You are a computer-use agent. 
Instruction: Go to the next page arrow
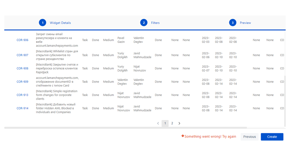179,123
